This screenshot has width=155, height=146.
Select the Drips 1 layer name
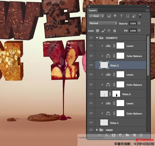coord(114,123)
